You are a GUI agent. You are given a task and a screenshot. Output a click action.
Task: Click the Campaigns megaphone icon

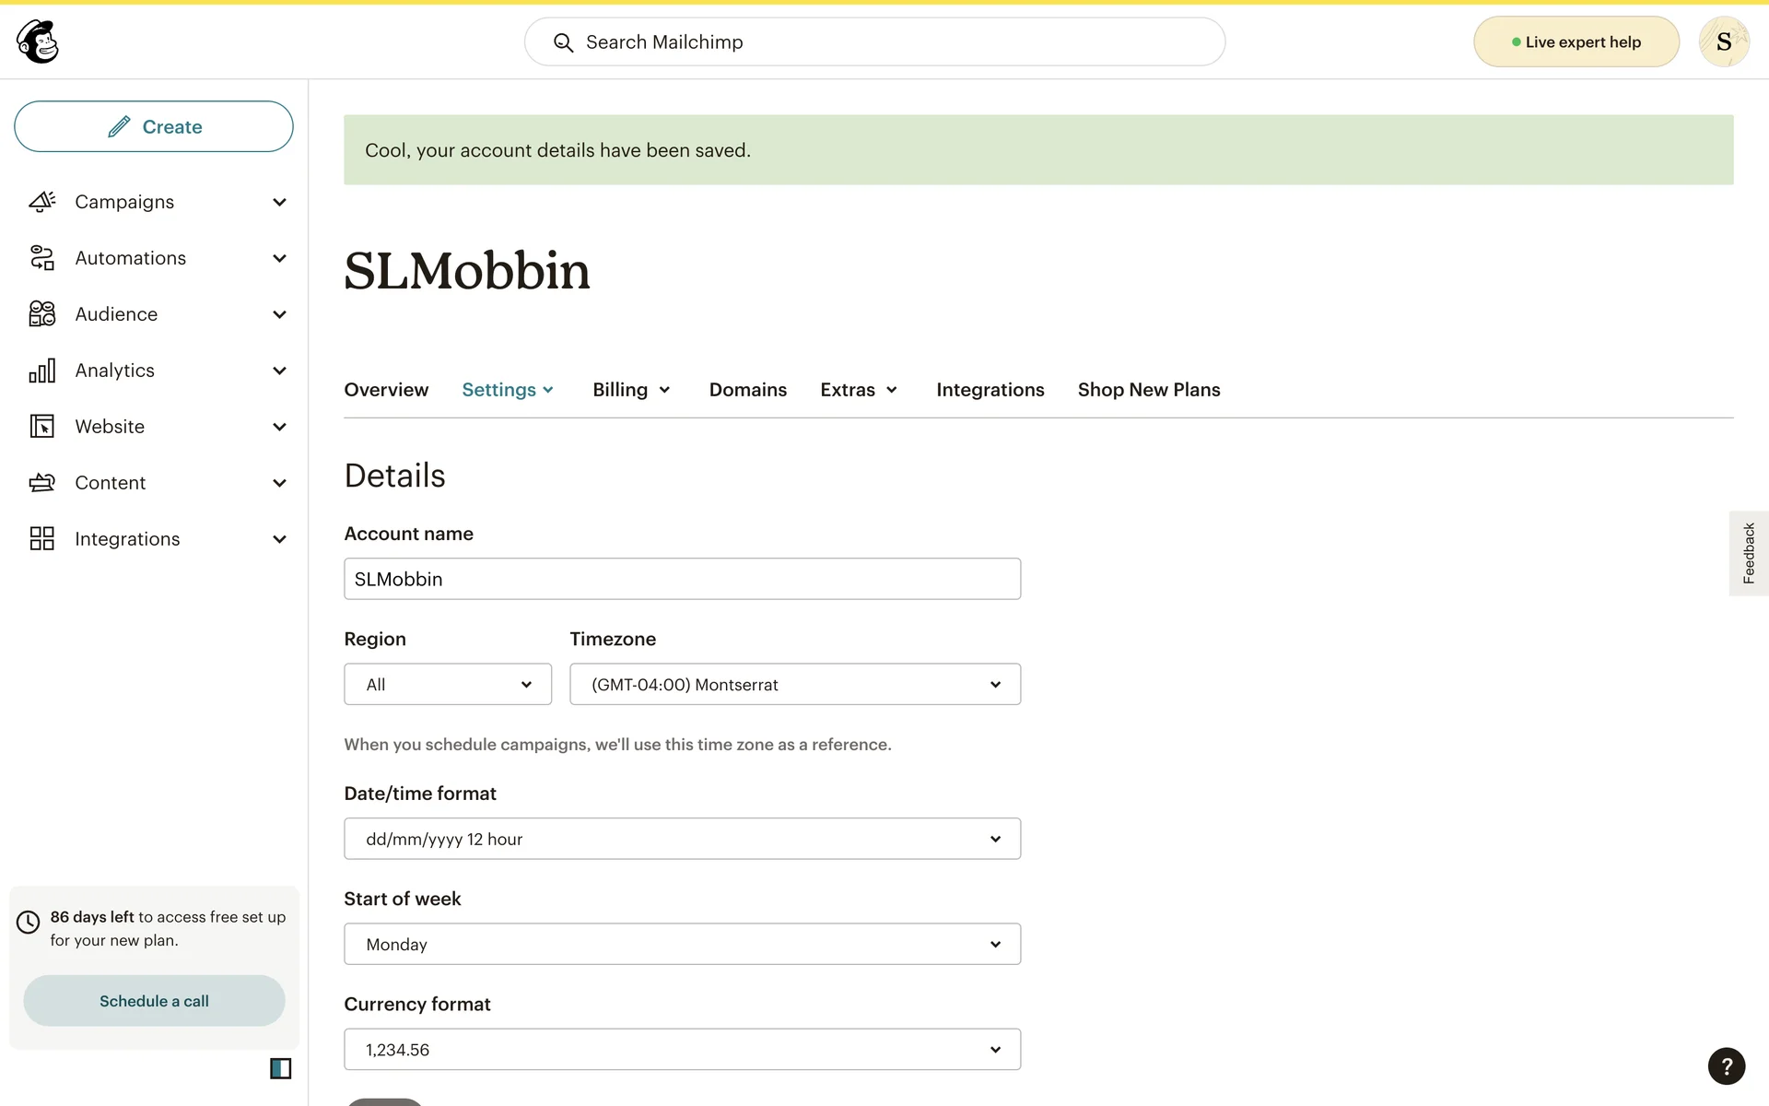coord(42,202)
